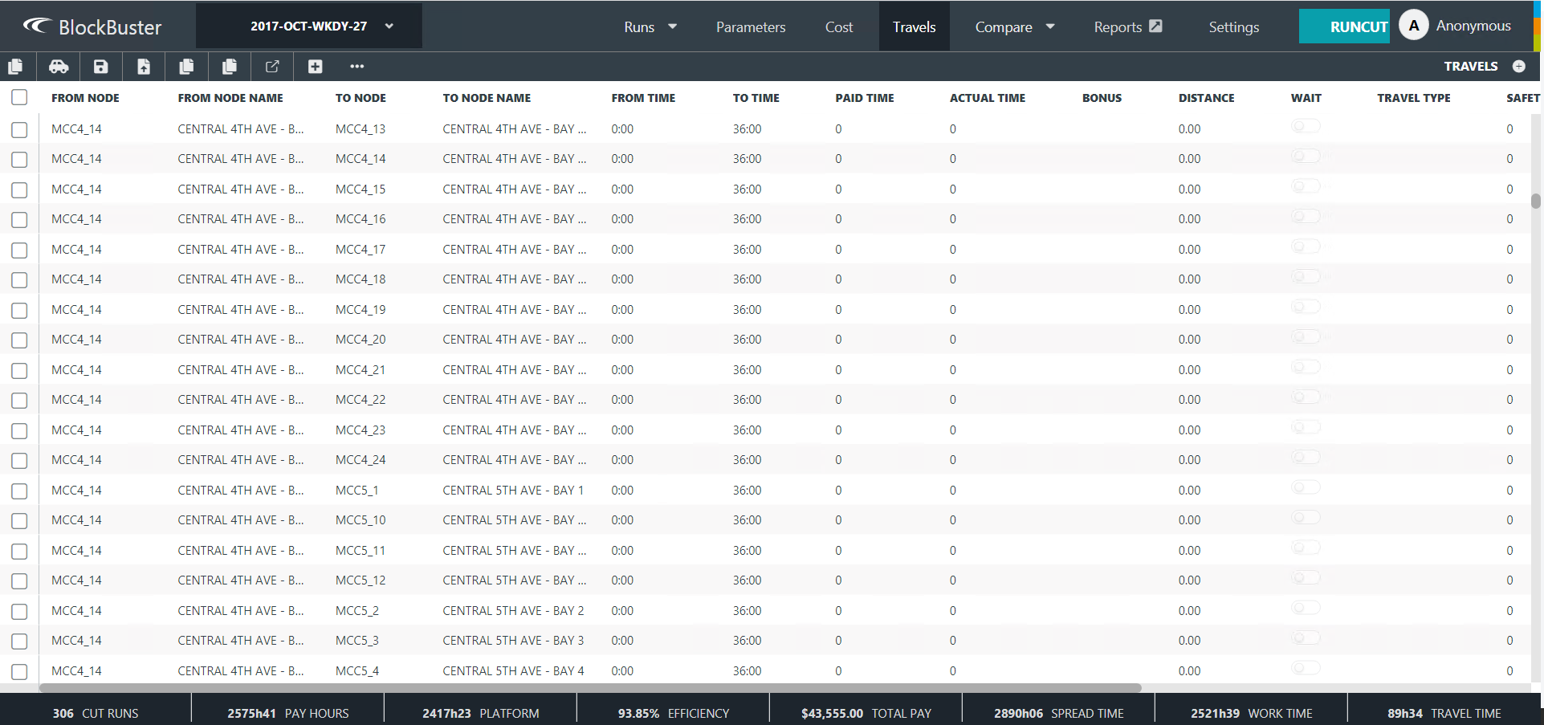Click the file upload icon
This screenshot has width=1544, height=725.
point(144,67)
